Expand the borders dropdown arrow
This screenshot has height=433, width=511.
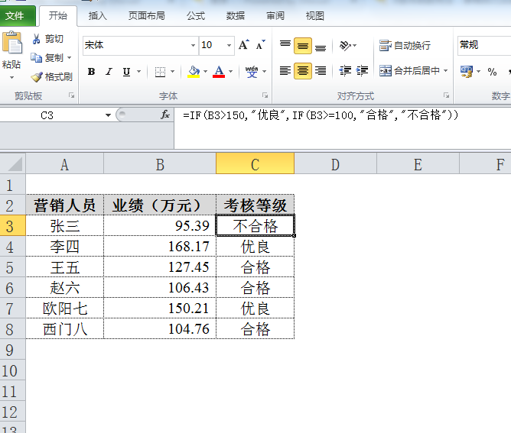pos(172,72)
